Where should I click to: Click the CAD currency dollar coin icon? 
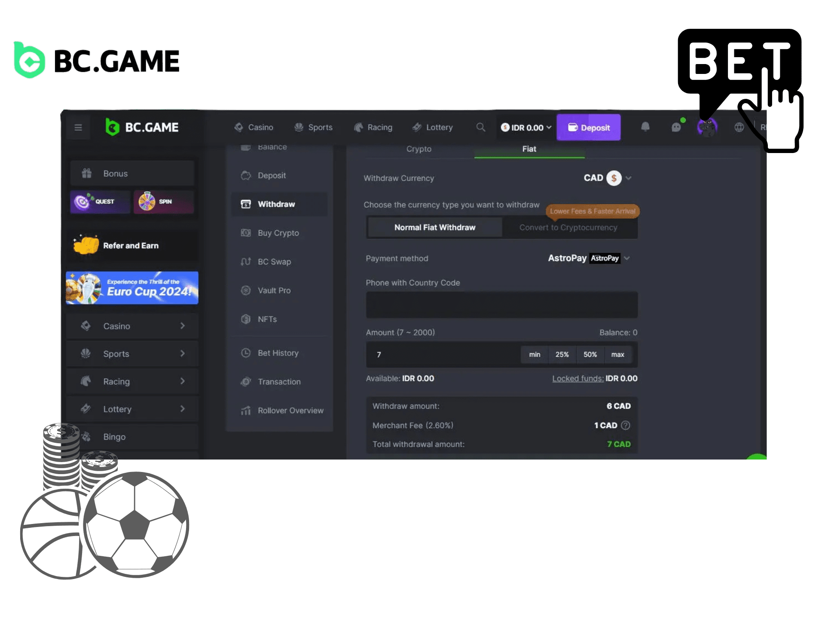tap(614, 178)
